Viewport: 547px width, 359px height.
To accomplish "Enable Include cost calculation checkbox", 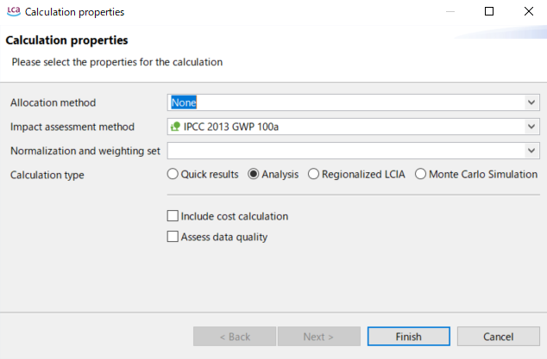I will point(173,216).
